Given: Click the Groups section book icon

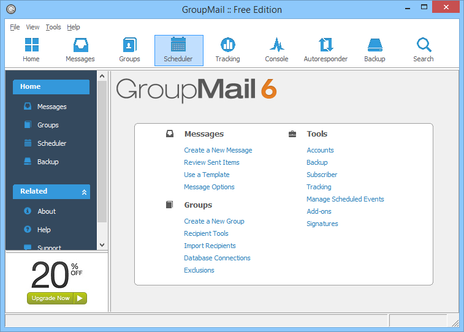Looking at the screenshot, I should pos(170,205).
